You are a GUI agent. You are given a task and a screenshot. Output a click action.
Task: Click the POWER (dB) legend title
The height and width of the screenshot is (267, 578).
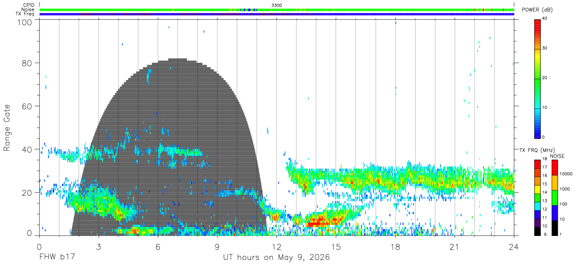[537, 10]
